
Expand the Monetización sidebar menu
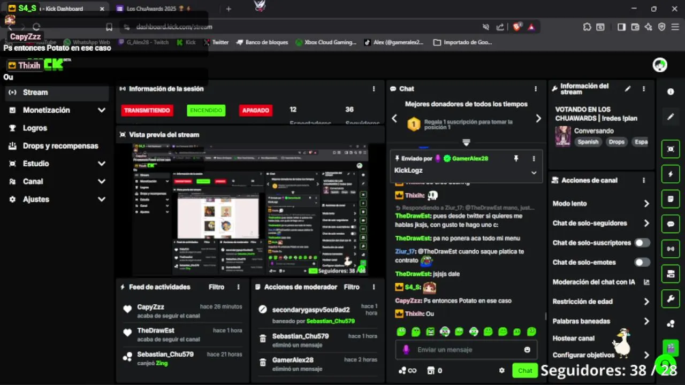(x=102, y=110)
